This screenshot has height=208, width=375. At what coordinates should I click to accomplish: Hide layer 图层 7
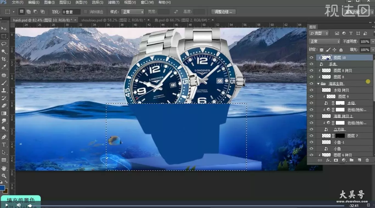[x=311, y=136]
